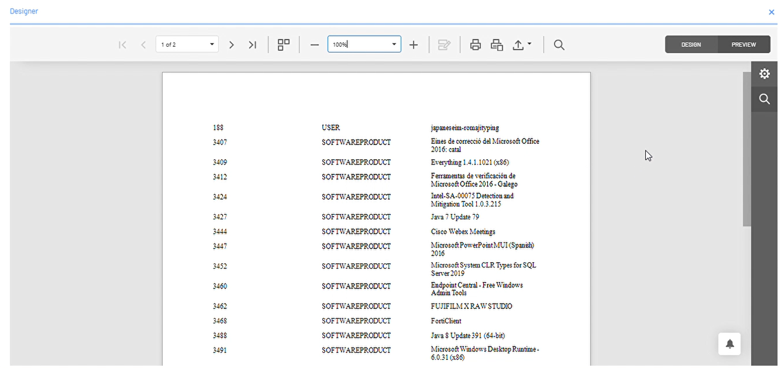Open the settings gear panel

764,74
